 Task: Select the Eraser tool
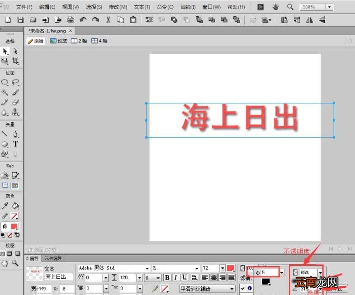click(15, 102)
